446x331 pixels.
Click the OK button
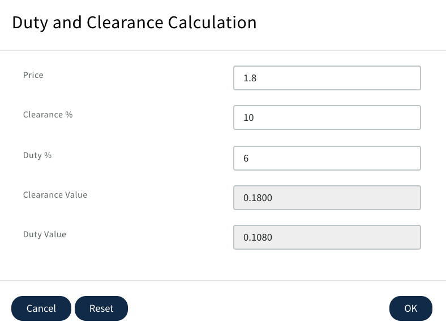click(410, 308)
